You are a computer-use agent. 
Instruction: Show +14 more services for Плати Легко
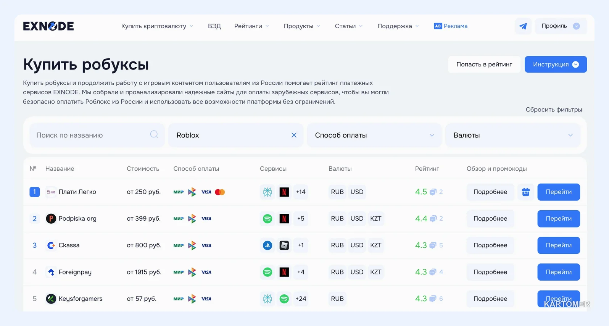(301, 192)
